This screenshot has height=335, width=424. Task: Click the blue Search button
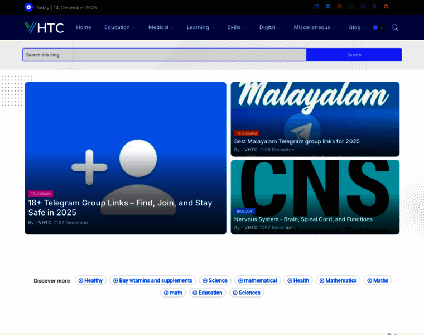354,55
